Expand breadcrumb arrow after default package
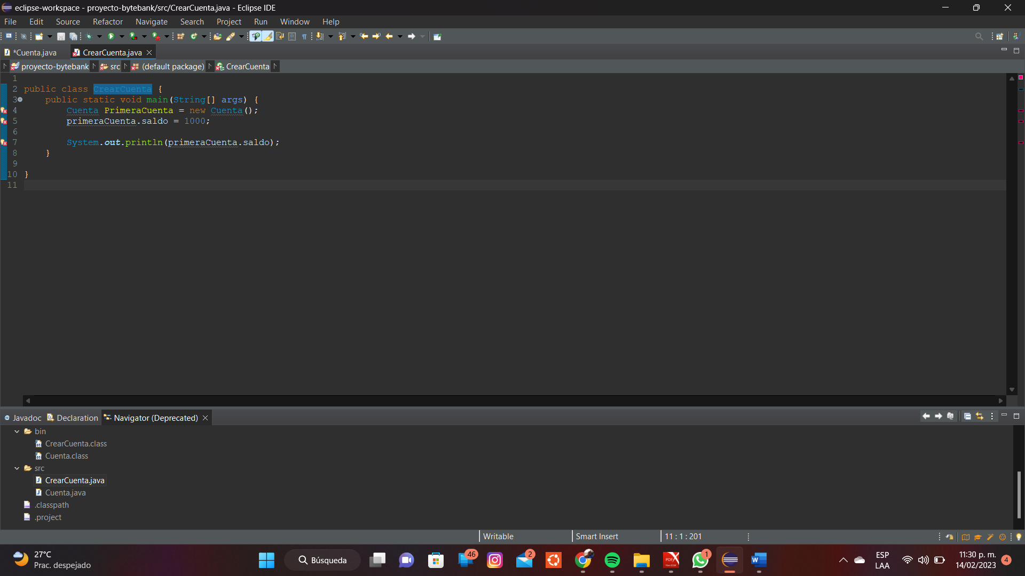The image size is (1025, 576). pyautogui.click(x=210, y=66)
